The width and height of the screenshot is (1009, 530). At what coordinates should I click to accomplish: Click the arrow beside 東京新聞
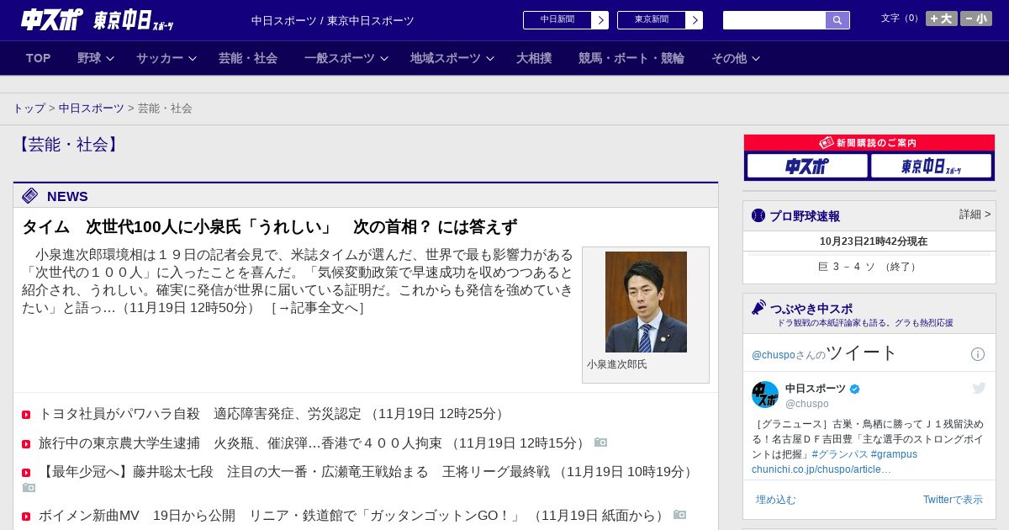(x=695, y=20)
